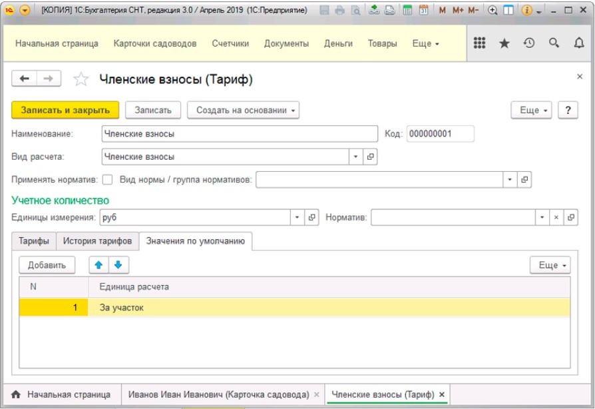Click the 'Записать и закрыть' button
The height and width of the screenshot is (409, 595).
pyautogui.click(x=65, y=111)
